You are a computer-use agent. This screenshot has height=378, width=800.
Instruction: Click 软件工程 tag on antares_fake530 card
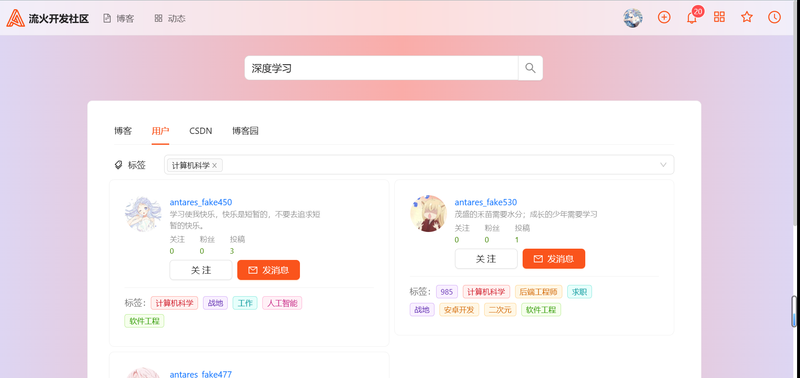[541, 310]
